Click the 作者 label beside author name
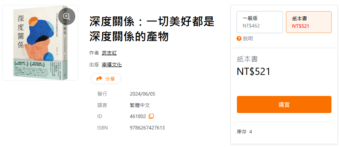The image size is (340, 148). (94, 53)
